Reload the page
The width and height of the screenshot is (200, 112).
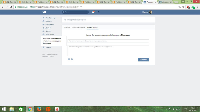pos(11,7)
